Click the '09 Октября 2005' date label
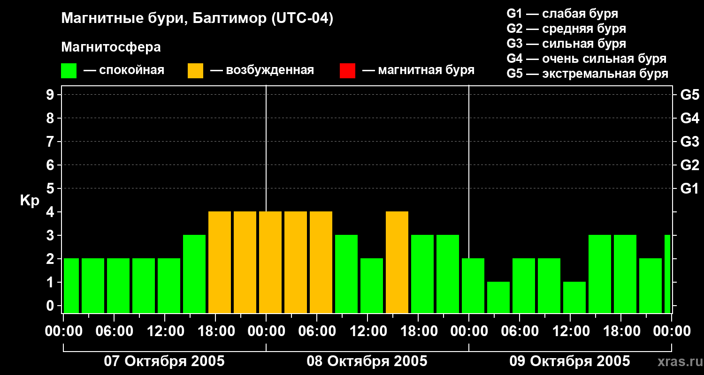This screenshot has height=375, width=704. pos(570,361)
